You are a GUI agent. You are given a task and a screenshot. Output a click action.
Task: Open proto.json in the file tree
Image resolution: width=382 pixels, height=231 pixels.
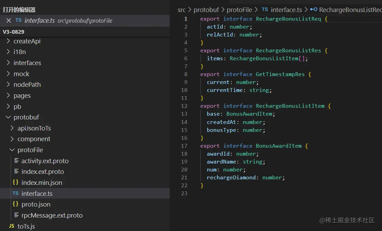pyautogui.click(x=36, y=204)
